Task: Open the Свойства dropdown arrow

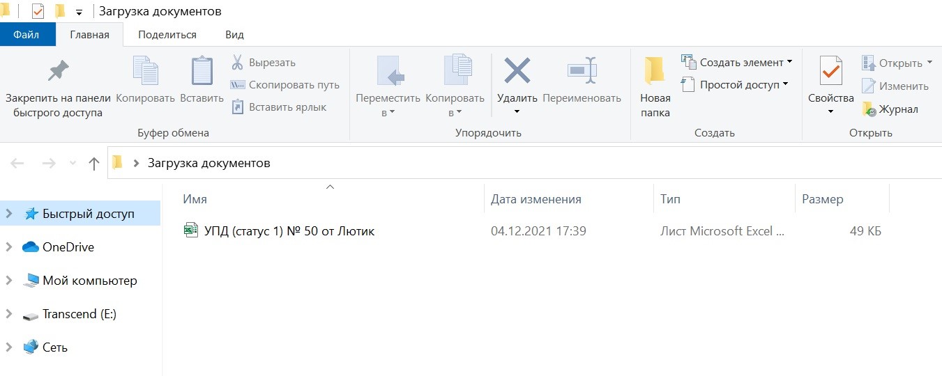Action: pyautogui.click(x=830, y=112)
